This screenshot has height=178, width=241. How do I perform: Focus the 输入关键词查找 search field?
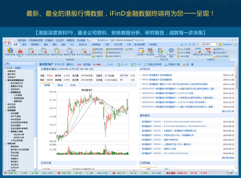pyautogui.click(x=206, y=44)
